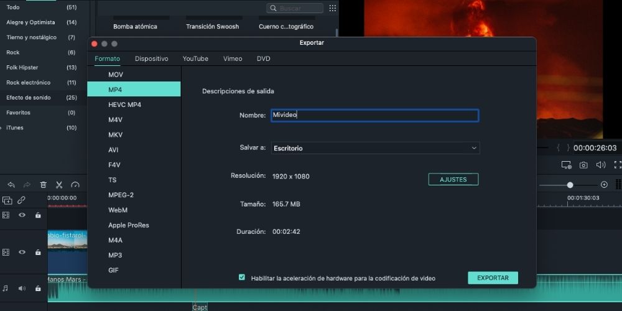Open the DVD export tab
This screenshot has height=311, width=622.
point(263,58)
